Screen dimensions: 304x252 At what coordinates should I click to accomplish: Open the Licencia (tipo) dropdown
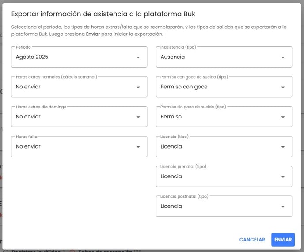224,146
